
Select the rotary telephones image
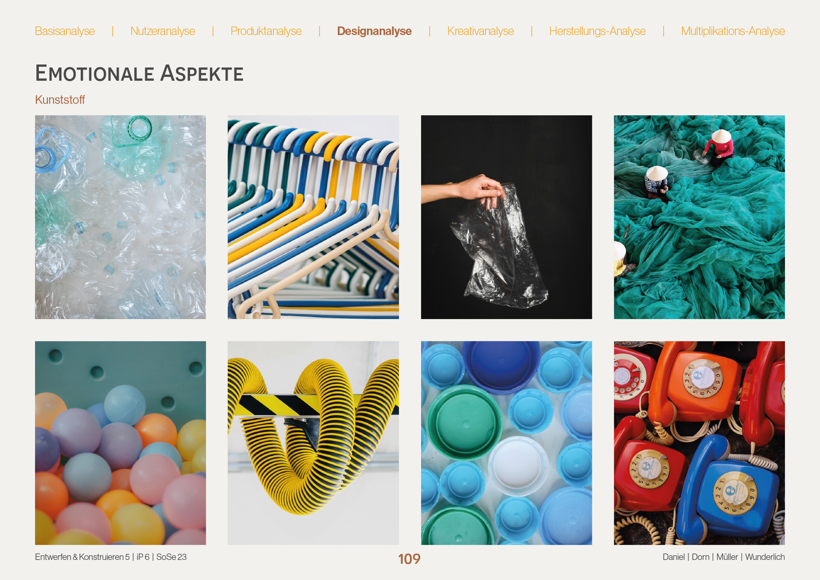pyautogui.click(x=699, y=443)
